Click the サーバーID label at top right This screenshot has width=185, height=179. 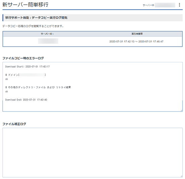click(x=148, y=5)
